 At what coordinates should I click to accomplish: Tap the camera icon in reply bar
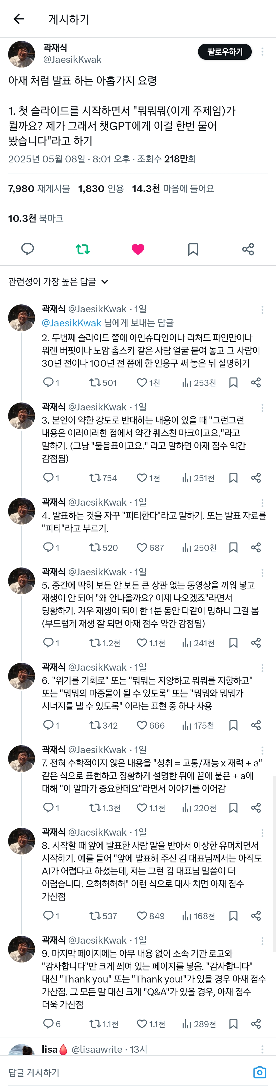point(259,1072)
